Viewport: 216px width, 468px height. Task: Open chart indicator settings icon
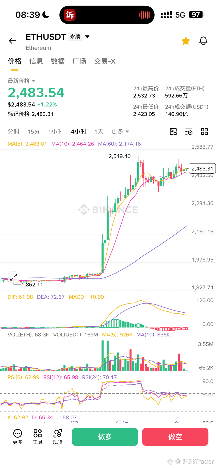189,132
